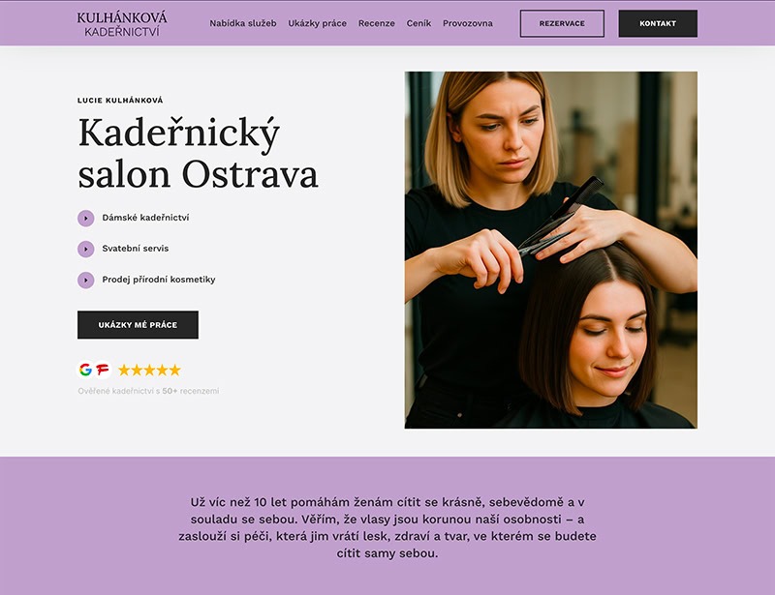This screenshot has height=595, width=775.
Task: Click the black KONTAKT button
Action: click(x=658, y=23)
